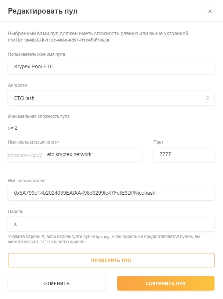Focus the etc.kryptex.network host field
Image resolution: width=223 pixels, height=299 pixels.
[92, 155]
